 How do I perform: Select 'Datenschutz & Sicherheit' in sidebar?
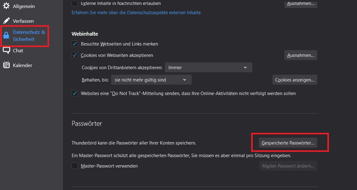[x=29, y=36]
